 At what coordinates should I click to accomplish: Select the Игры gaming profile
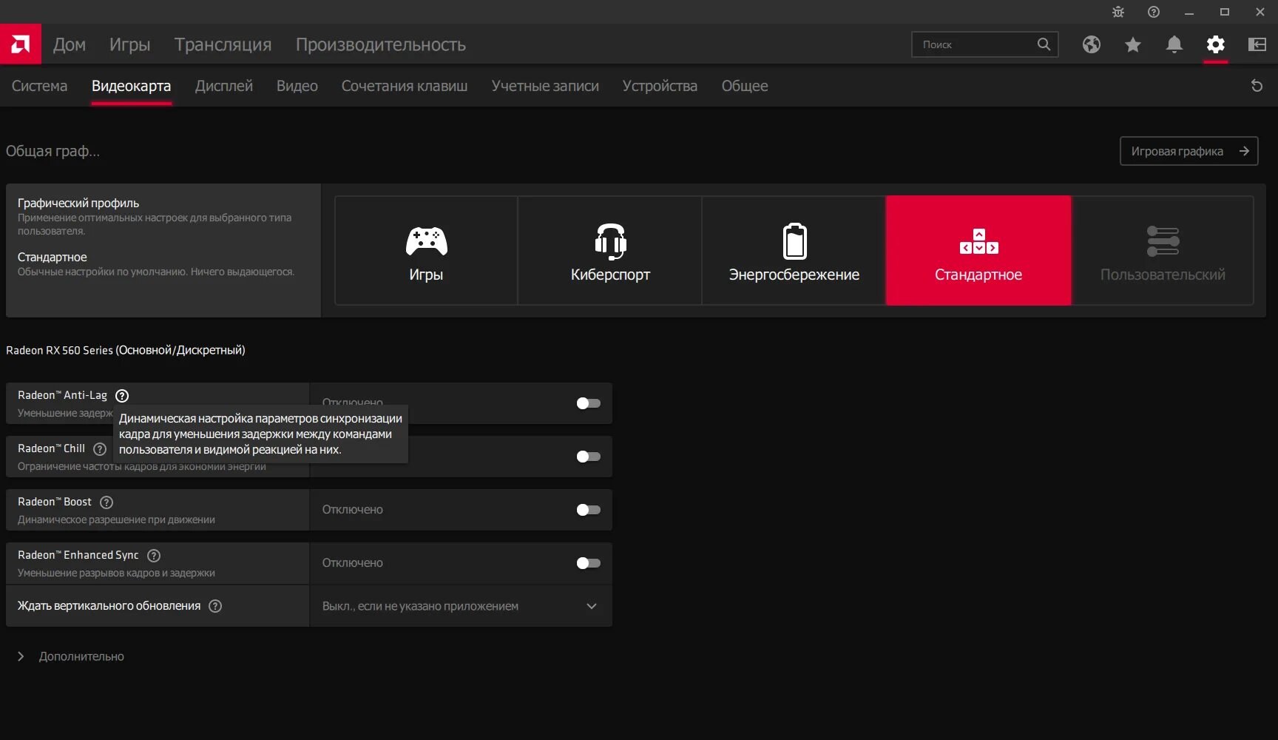[x=426, y=250]
